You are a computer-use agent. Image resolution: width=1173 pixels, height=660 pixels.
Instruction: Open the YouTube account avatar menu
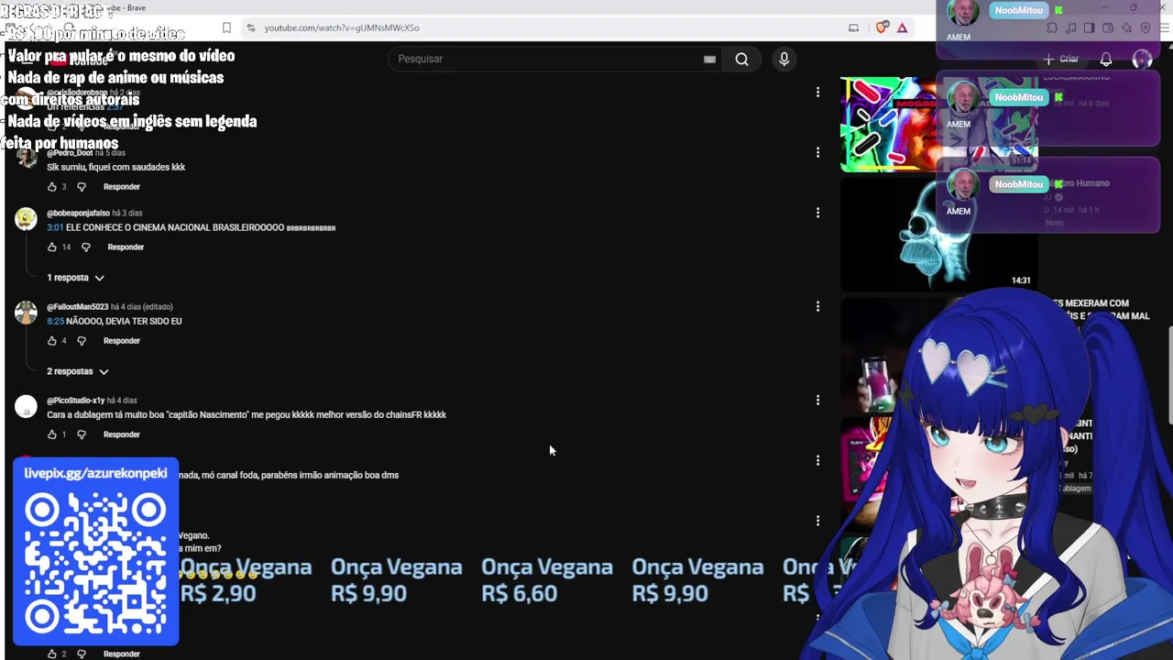(1142, 59)
